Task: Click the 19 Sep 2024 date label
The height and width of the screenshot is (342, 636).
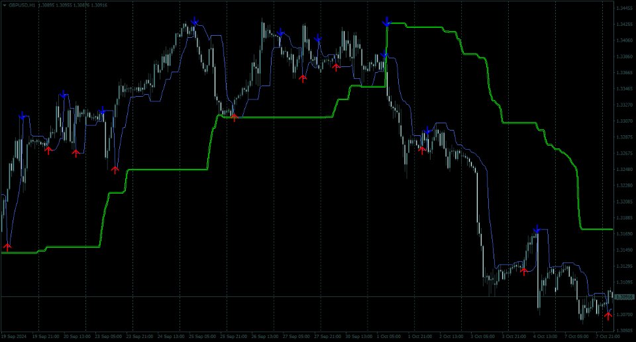Action: (13, 336)
